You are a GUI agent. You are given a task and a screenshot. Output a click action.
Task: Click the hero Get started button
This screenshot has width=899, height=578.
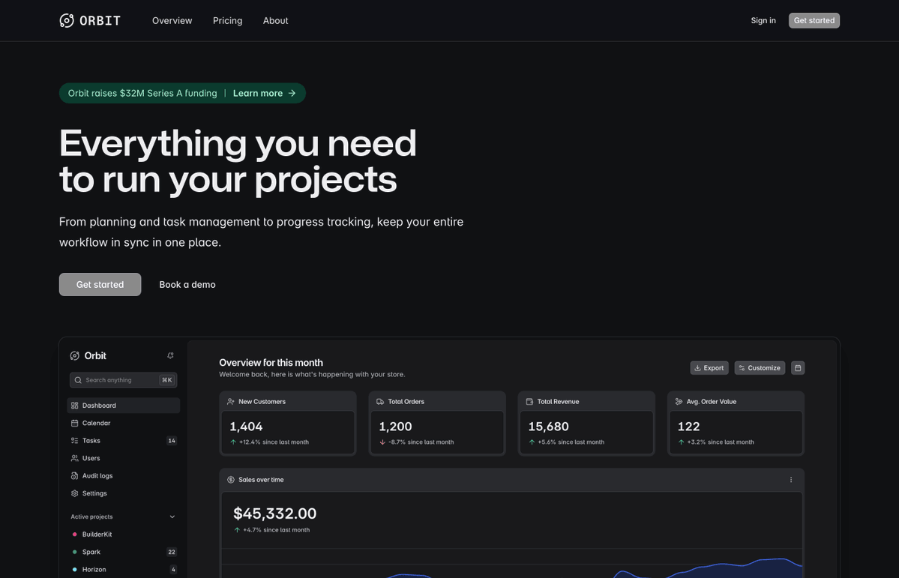pyautogui.click(x=100, y=284)
